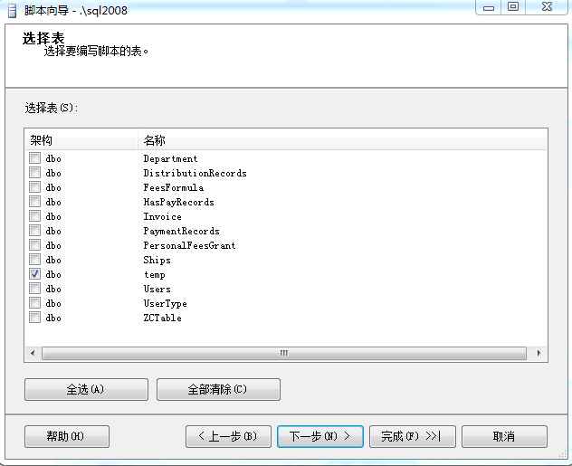Go back with 上一步(B) button
Image resolution: width=572 pixels, height=466 pixels.
(x=228, y=436)
